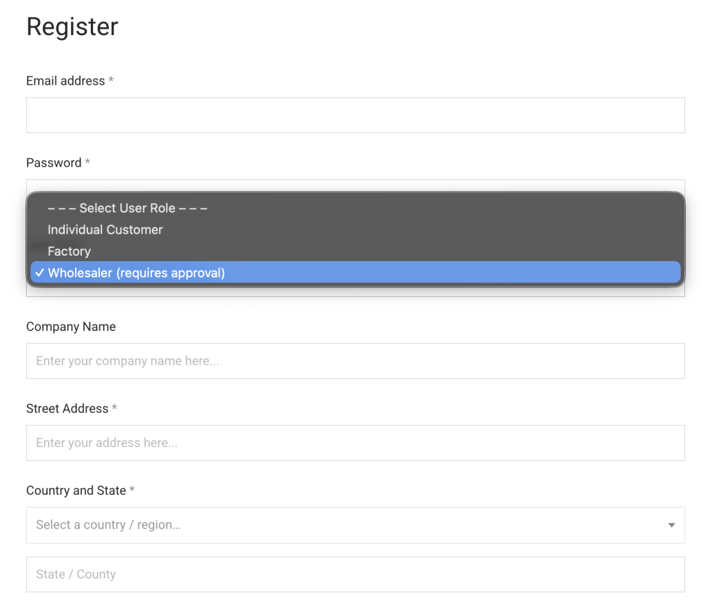
Task: Click the Email address label
Action: point(65,81)
